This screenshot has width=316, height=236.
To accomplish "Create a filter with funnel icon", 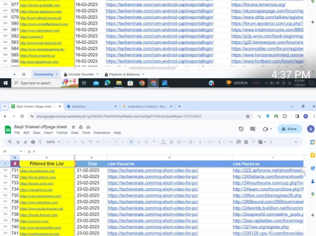I will point(253,142).
